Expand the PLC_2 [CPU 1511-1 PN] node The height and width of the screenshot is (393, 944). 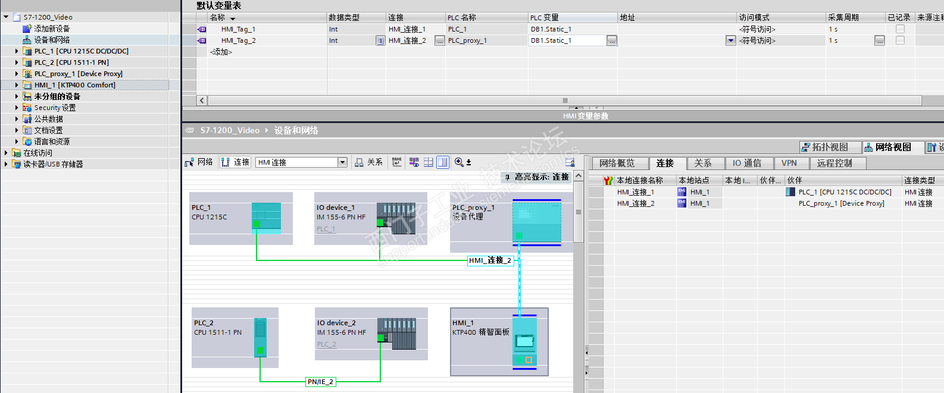coord(17,62)
